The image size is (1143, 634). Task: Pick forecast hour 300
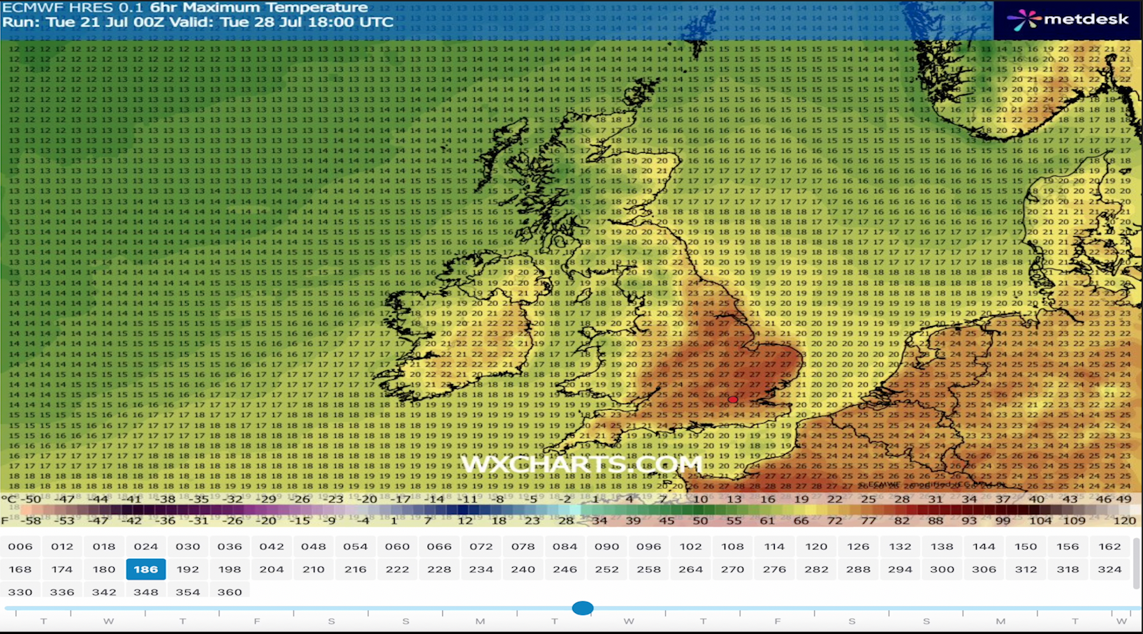coord(942,570)
